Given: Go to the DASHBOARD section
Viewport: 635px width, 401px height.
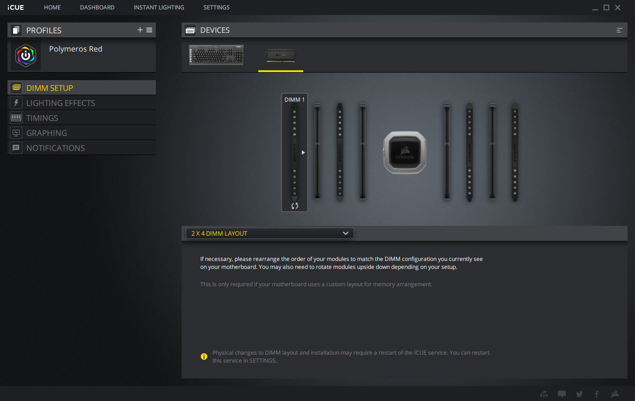Looking at the screenshot, I should 97,7.
